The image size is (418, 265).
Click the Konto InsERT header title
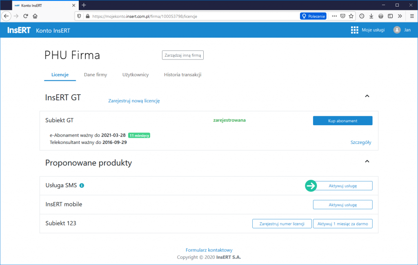53,31
